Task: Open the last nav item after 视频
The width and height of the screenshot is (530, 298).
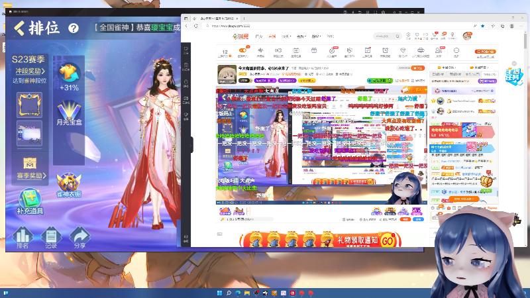Action: click(330, 36)
